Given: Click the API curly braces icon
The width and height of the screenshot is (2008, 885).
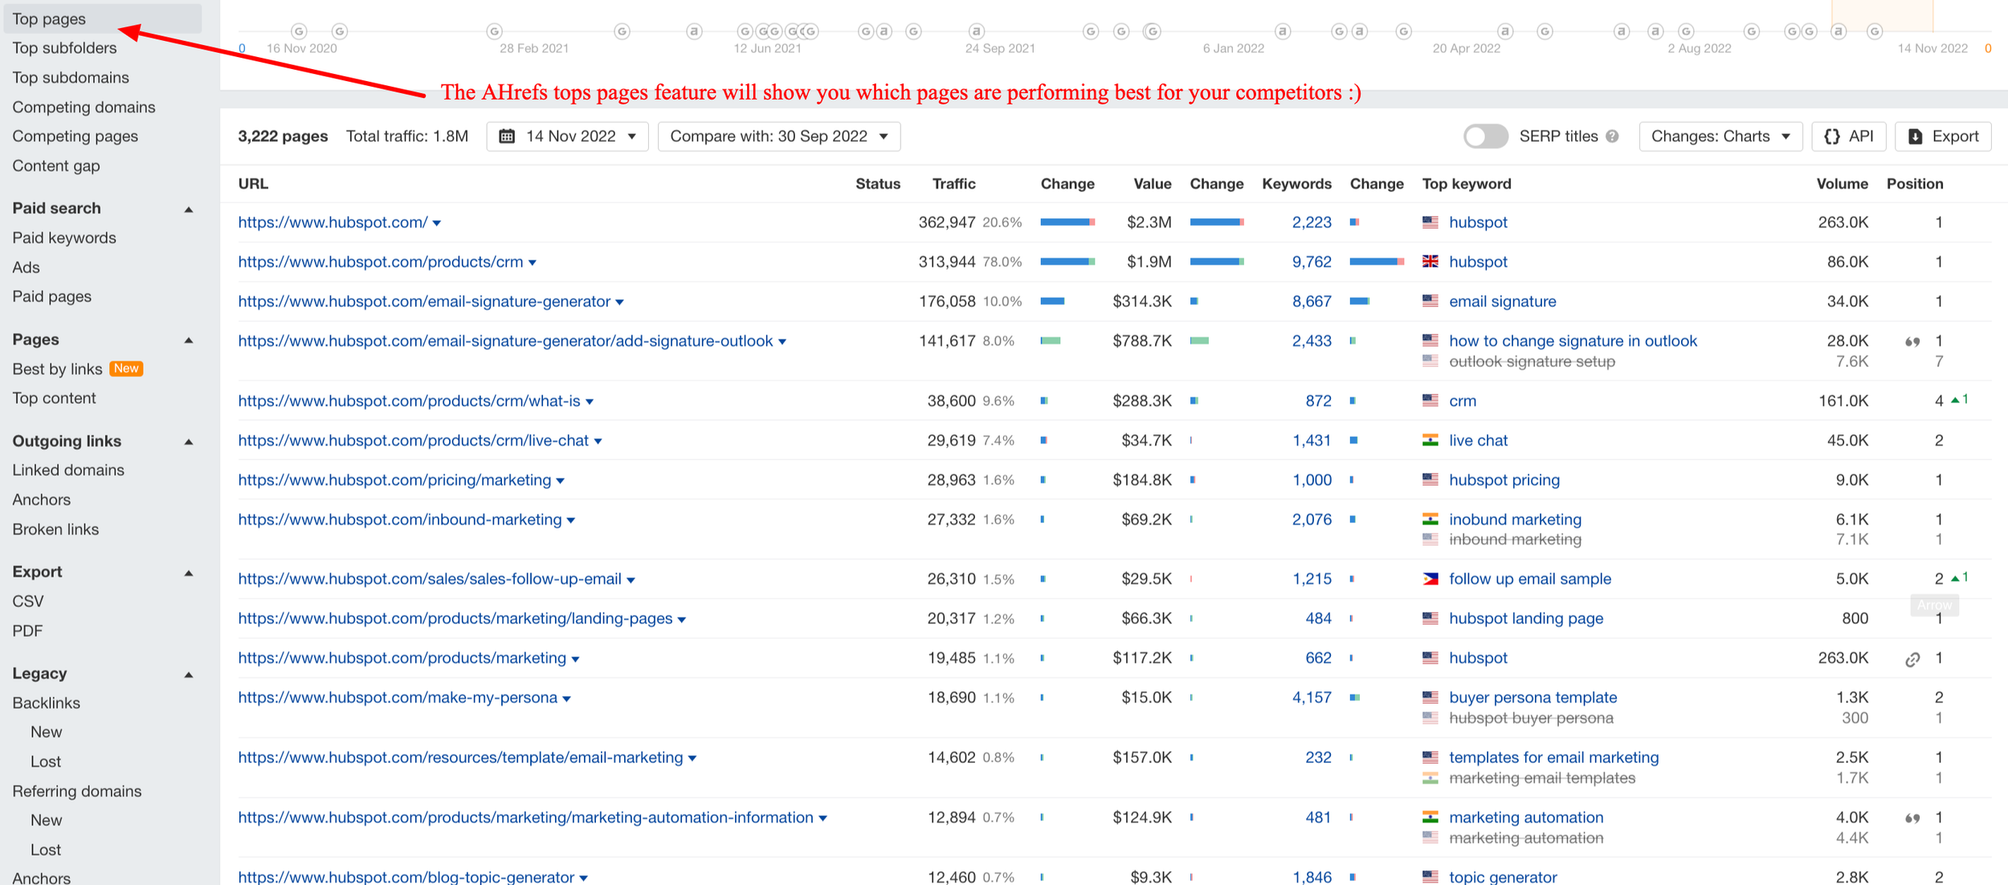Looking at the screenshot, I should coord(1832,137).
